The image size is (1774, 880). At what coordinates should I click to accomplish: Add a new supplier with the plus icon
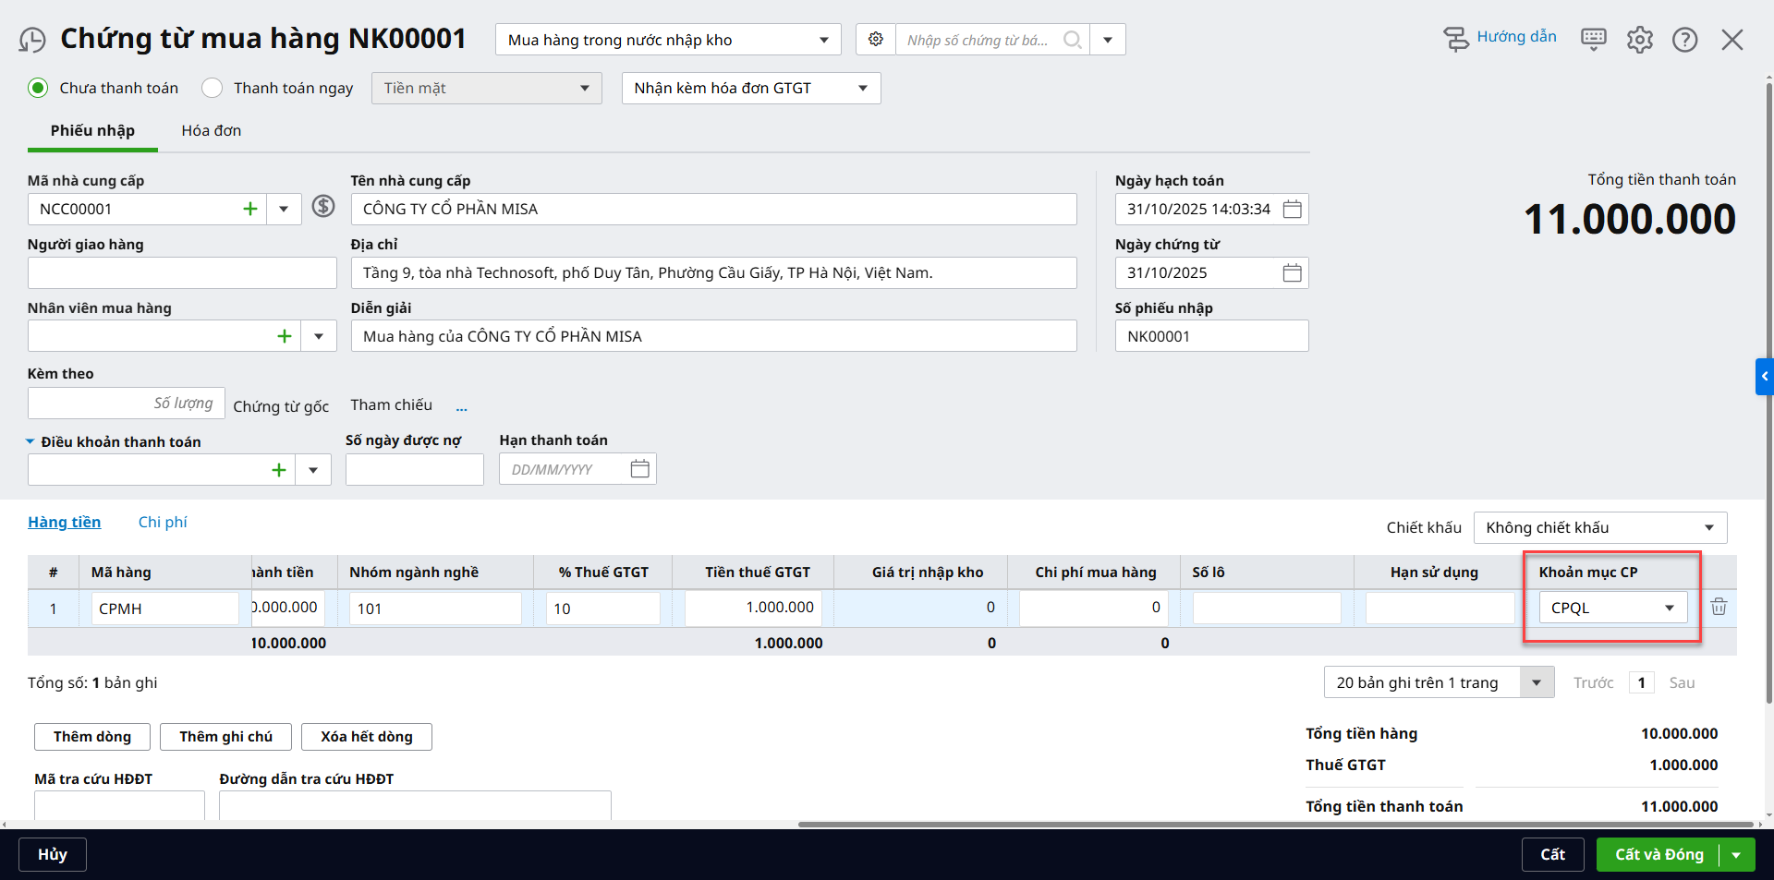pos(249,210)
